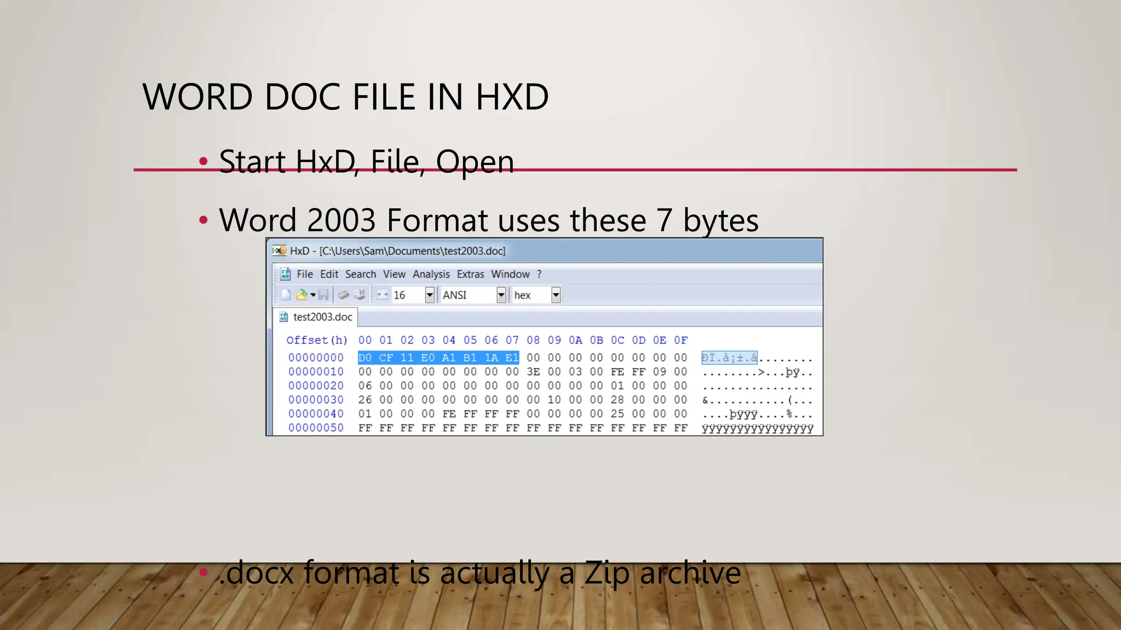Click byte 26 in row 00000030

(x=365, y=400)
